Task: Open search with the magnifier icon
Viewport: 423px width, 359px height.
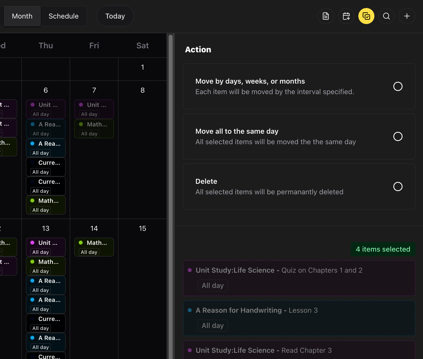Action: pyautogui.click(x=386, y=16)
